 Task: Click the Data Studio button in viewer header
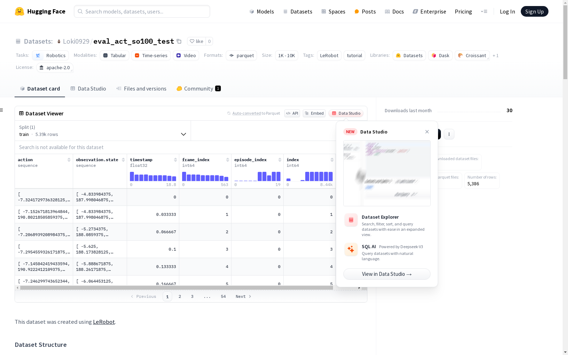(x=346, y=113)
